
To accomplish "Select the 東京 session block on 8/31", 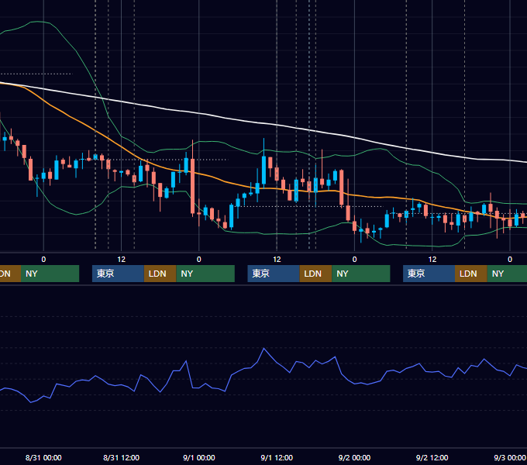I will coord(118,274).
